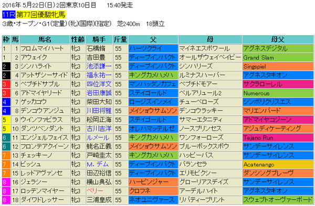Click dam name マイネエスポワール

point(205,48)
